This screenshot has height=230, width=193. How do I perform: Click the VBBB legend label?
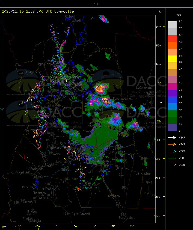pos(182,165)
